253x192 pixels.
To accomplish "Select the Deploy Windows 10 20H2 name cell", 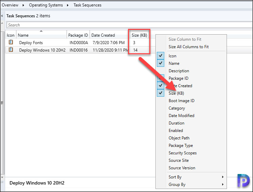I will coord(42,50).
